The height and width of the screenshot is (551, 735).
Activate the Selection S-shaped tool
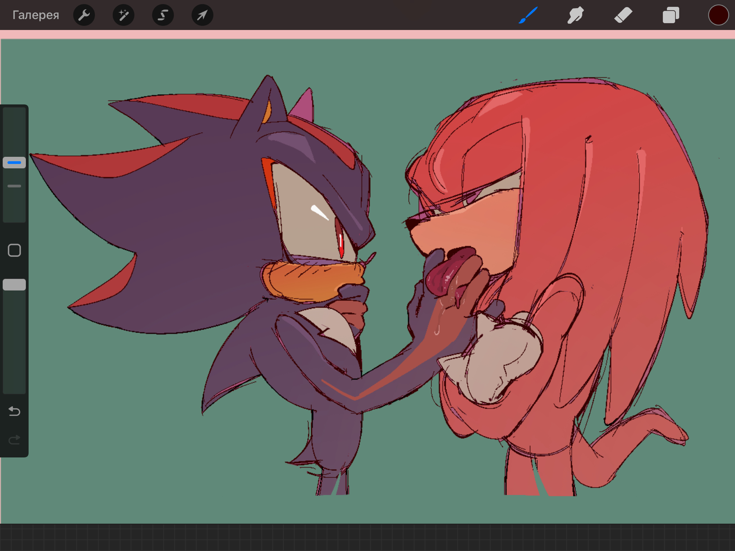click(x=163, y=15)
